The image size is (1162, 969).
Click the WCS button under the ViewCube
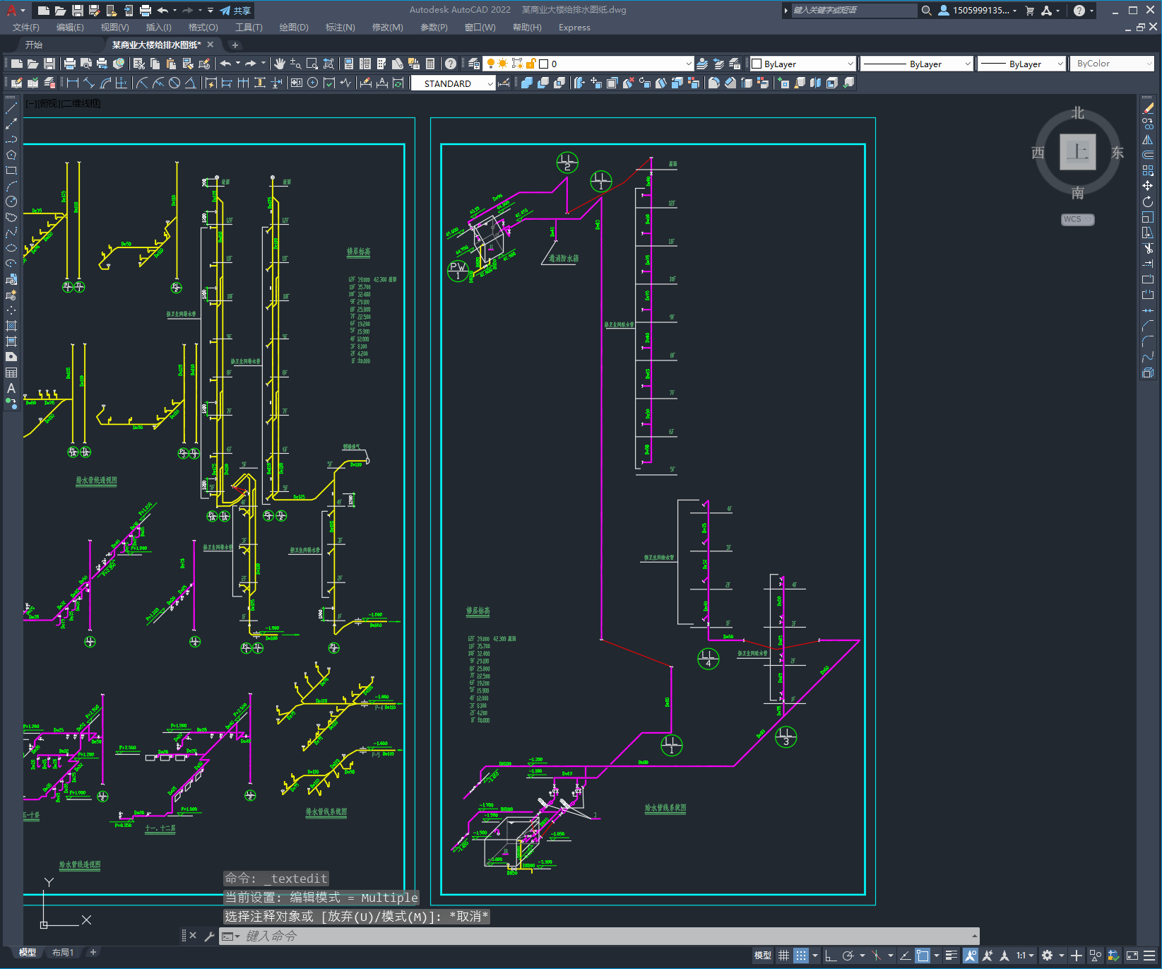point(1077,219)
